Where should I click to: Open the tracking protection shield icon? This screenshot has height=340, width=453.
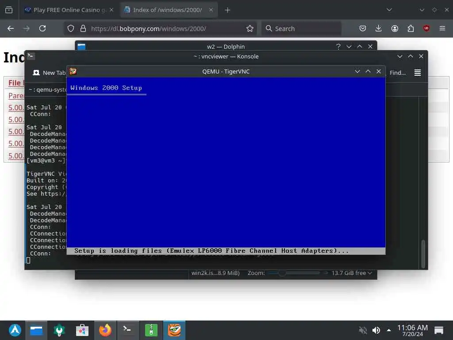coord(71,29)
